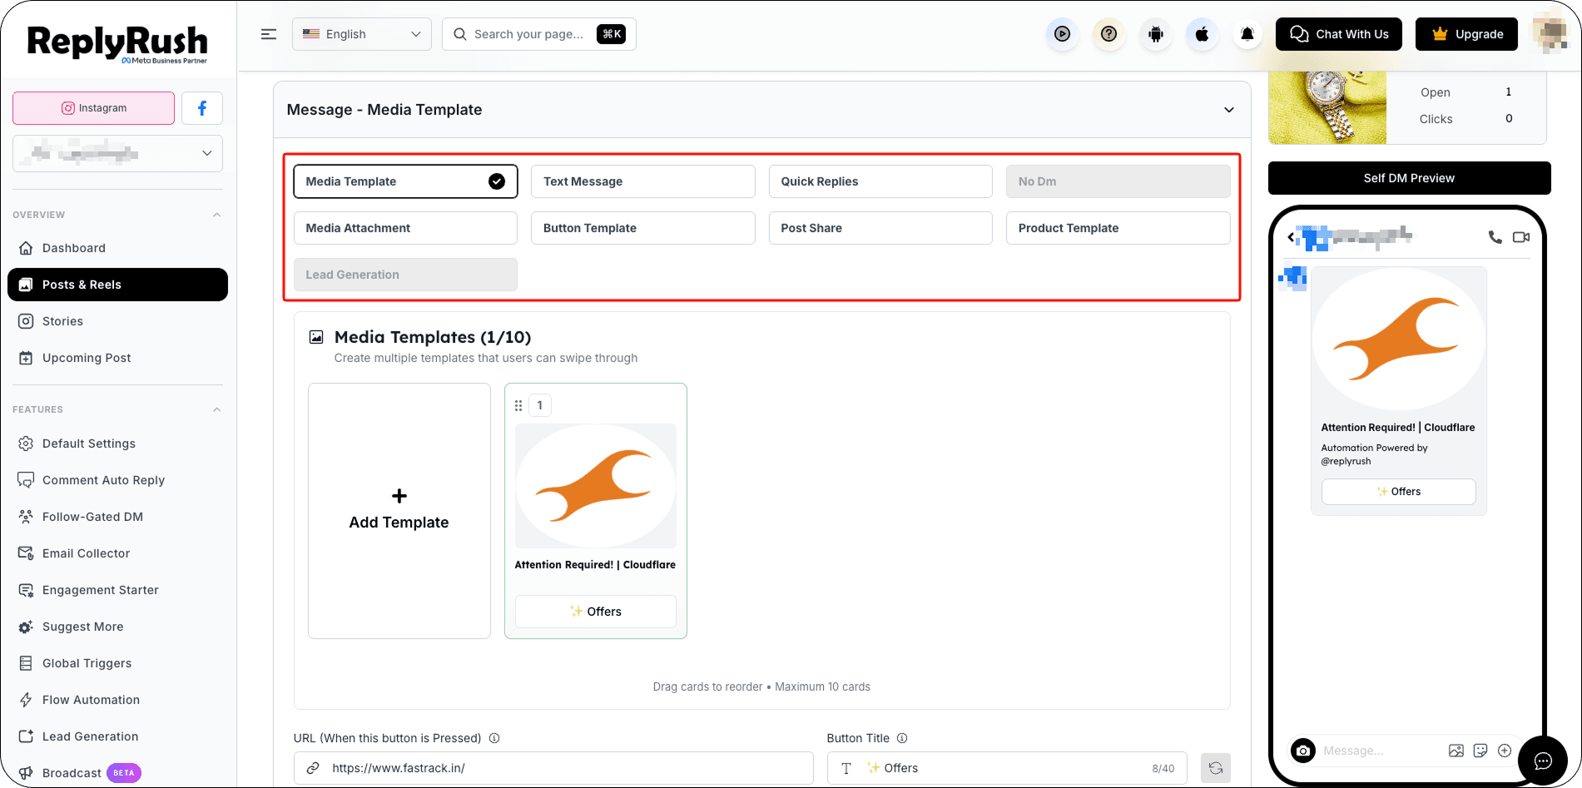The image size is (1582, 788).
Task: Choose the Product Template option
Action: 1118,228
